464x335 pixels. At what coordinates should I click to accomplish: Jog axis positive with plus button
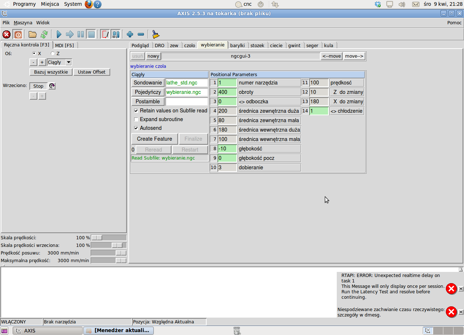42,62
